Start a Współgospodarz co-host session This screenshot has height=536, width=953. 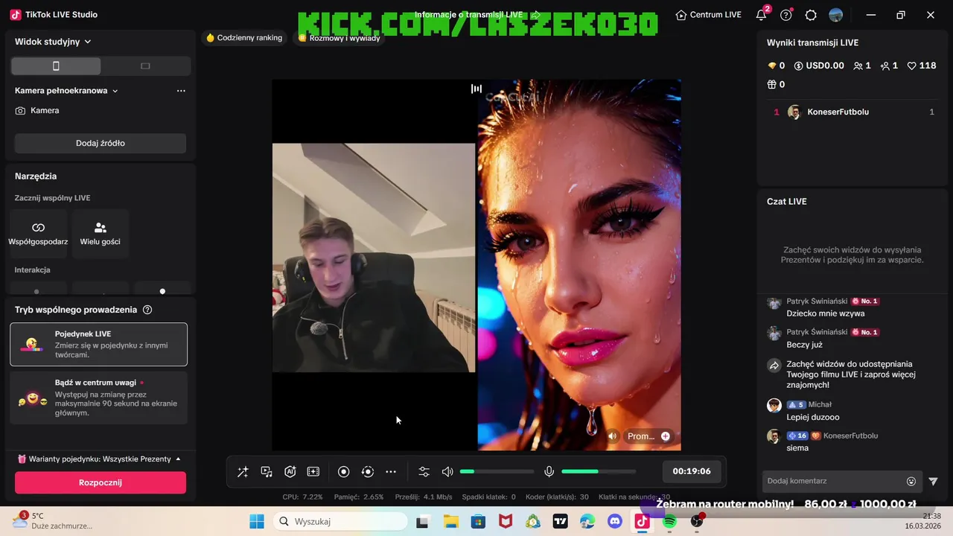(x=38, y=234)
